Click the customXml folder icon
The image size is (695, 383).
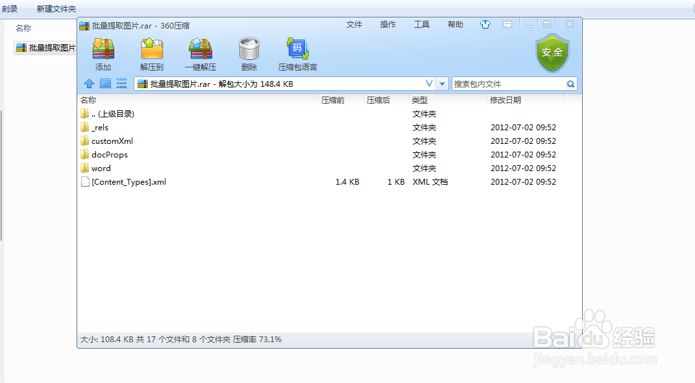(x=84, y=141)
